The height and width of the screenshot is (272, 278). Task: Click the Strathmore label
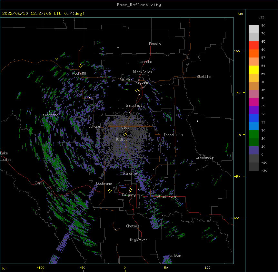166,196
